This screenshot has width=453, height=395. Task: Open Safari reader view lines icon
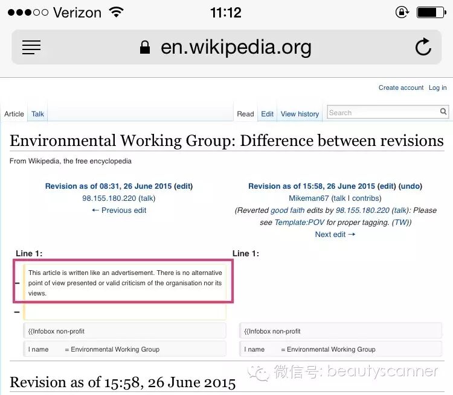point(31,47)
